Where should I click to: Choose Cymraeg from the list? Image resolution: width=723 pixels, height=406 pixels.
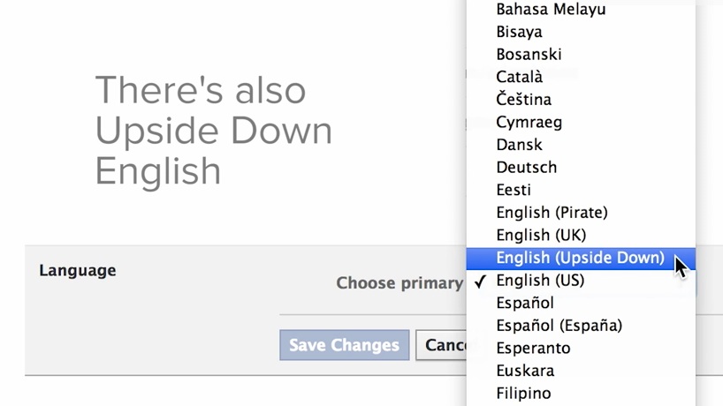(x=529, y=122)
